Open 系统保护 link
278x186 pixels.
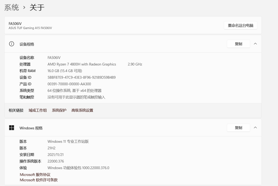click(59, 110)
